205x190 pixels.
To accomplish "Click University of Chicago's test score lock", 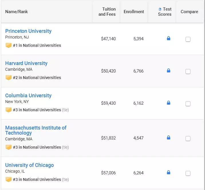I will coord(168,172).
